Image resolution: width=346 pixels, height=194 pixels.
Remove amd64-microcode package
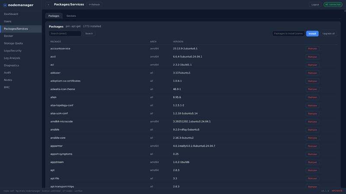(x=312, y=122)
